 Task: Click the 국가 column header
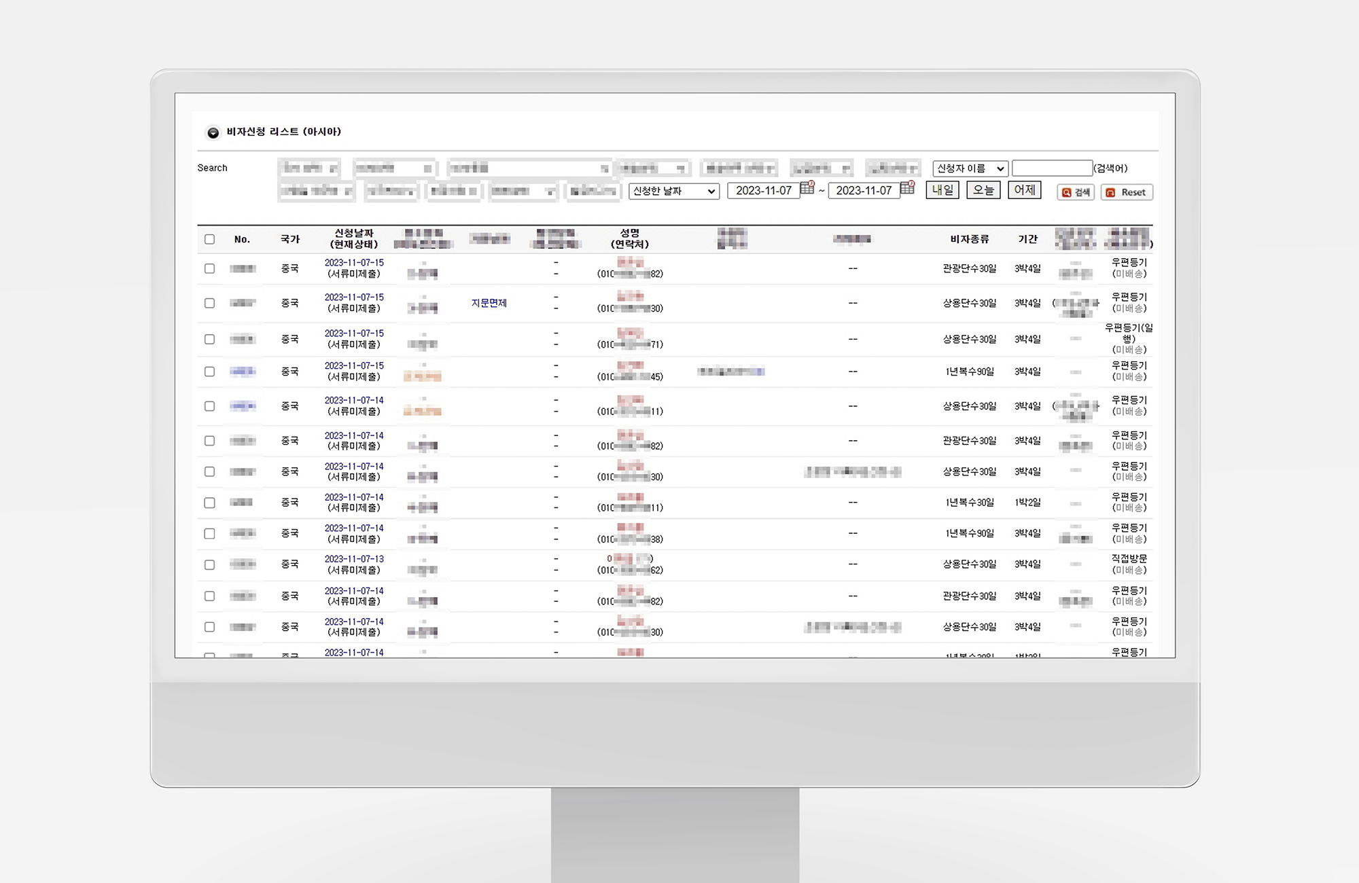click(x=290, y=239)
